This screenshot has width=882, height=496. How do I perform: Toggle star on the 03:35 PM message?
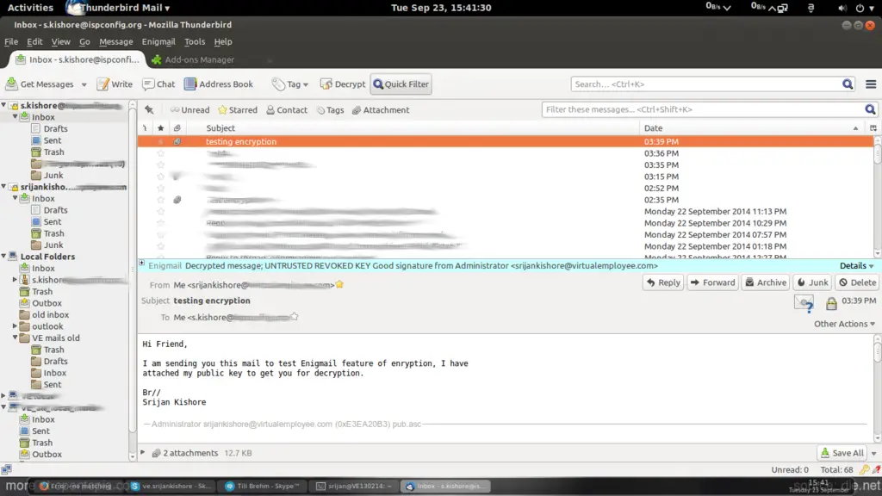point(161,164)
